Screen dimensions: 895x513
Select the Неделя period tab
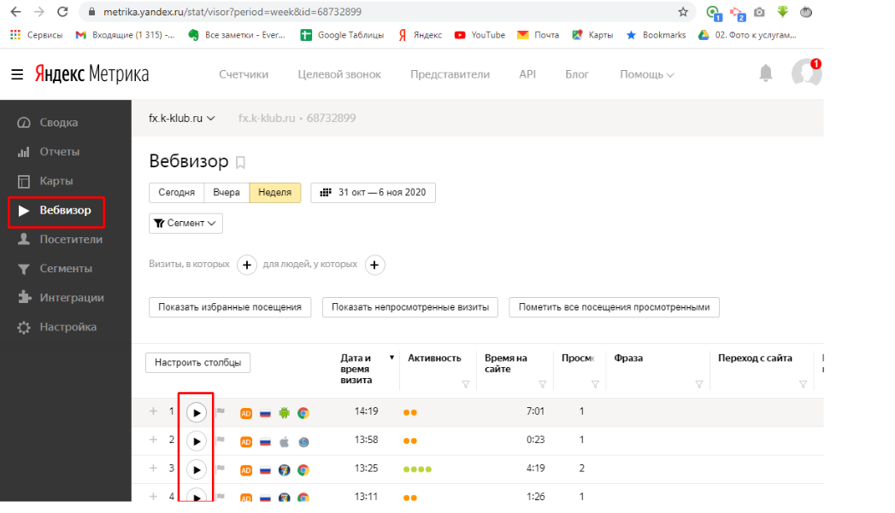tap(274, 193)
